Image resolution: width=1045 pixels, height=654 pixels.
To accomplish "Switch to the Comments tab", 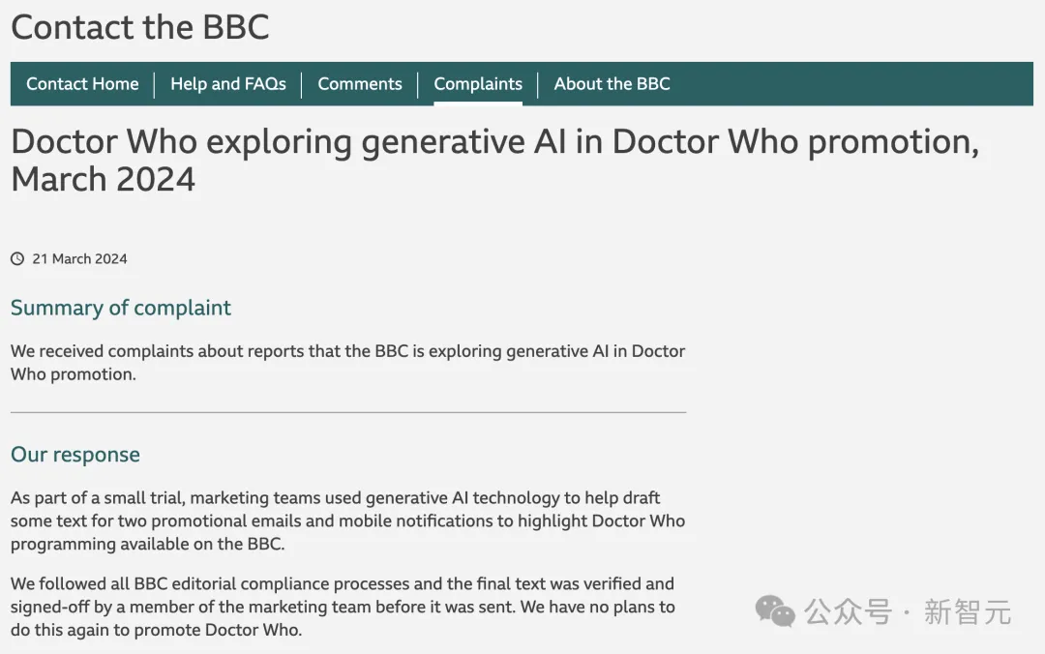I will (360, 84).
